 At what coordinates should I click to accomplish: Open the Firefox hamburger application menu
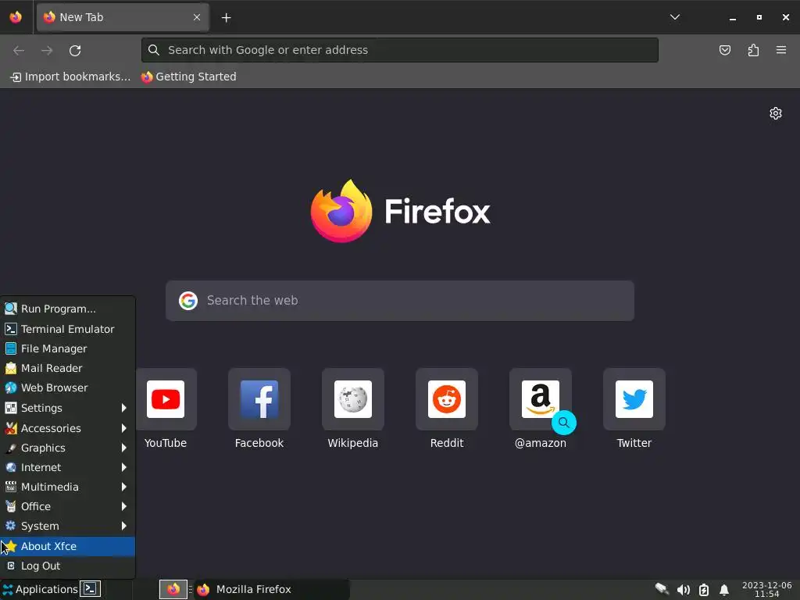click(780, 50)
